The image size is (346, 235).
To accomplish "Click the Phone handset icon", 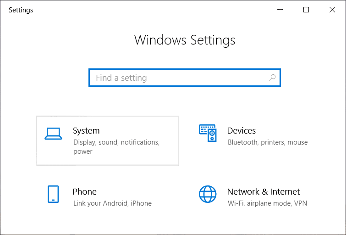I will 53,194.
